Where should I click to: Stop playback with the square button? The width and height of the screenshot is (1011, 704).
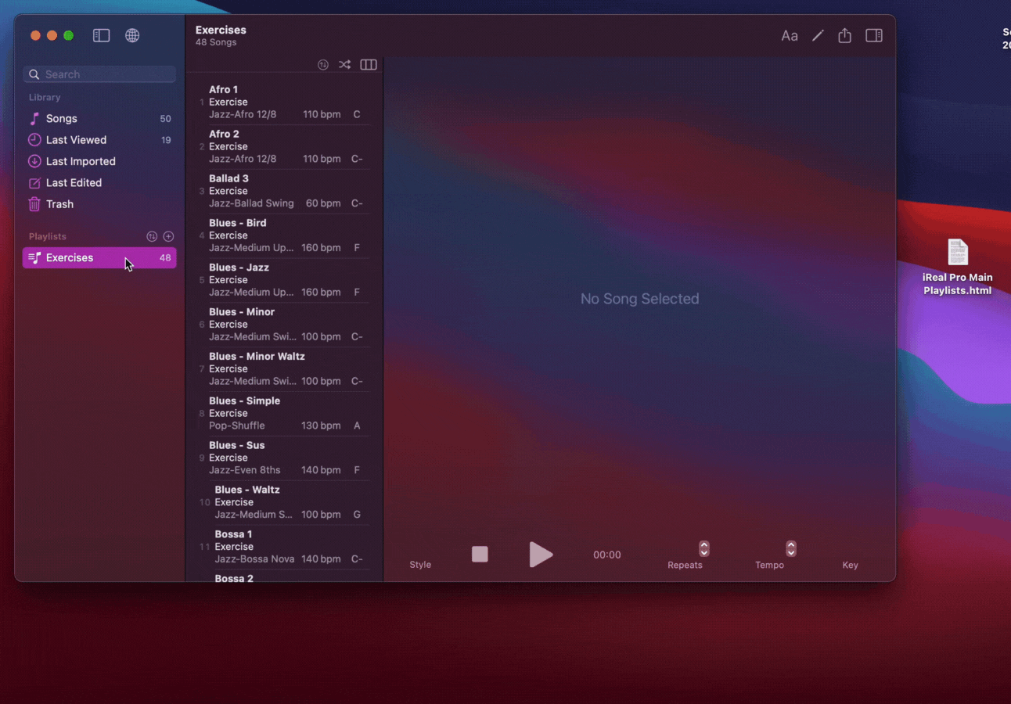480,555
